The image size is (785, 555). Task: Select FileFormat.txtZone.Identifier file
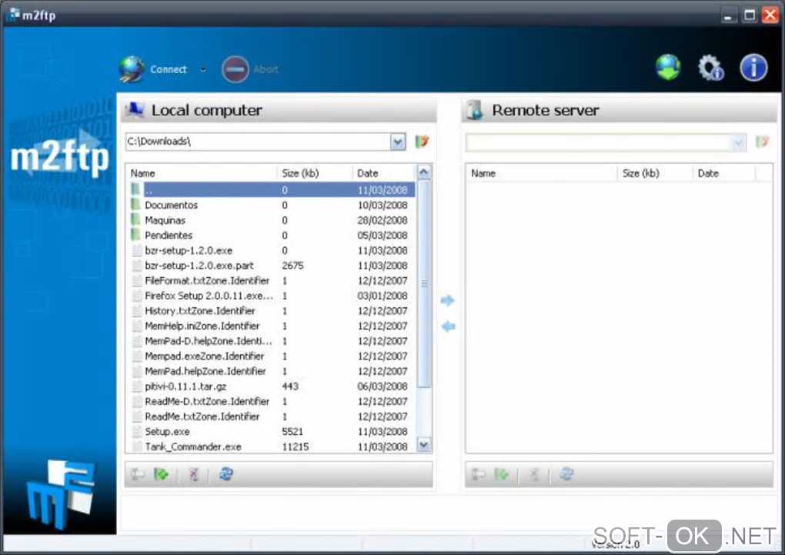(272, 280)
